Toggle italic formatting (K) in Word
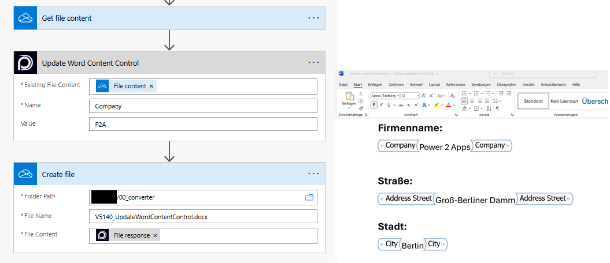Viewport: 610px width, 263px height. click(x=382, y=105)
